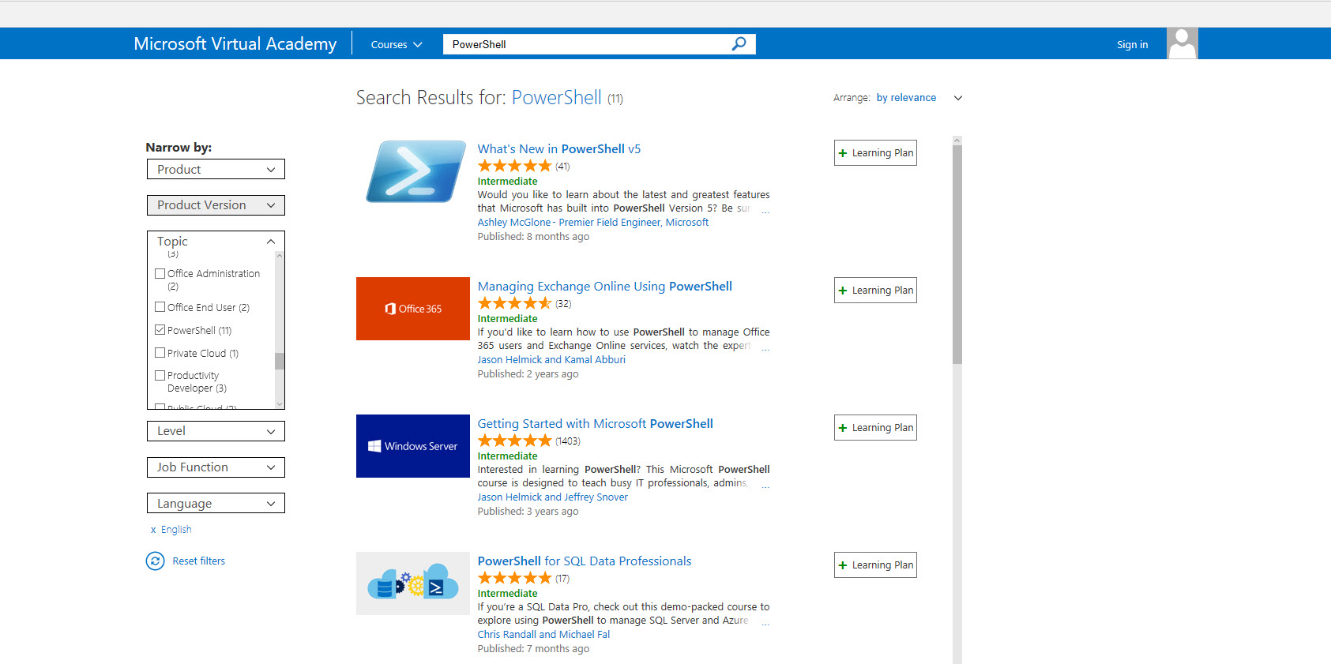Viewport: 1331px width, 664px height.
Task: Add What's New in PowerShell v5 to Learning Plan
Action: point(875,153)
